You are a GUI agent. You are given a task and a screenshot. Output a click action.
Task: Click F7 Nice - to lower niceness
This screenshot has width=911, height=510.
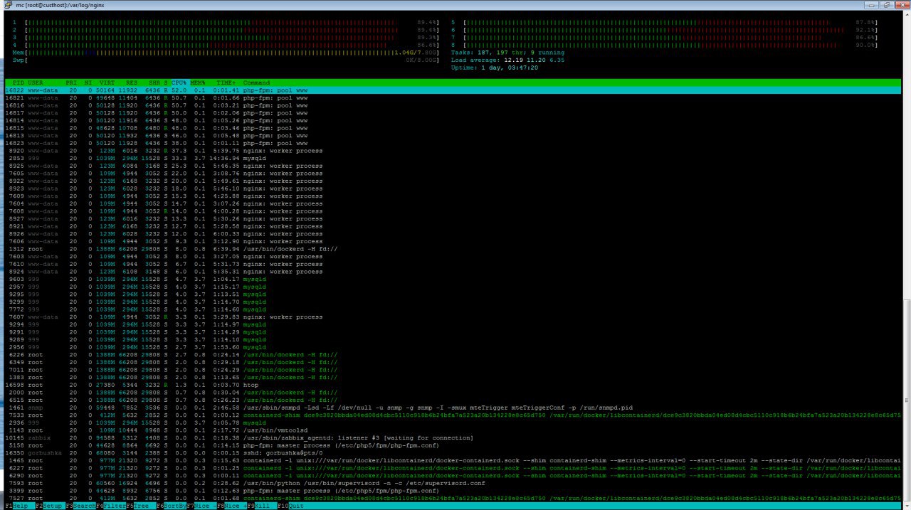[201, 506]
